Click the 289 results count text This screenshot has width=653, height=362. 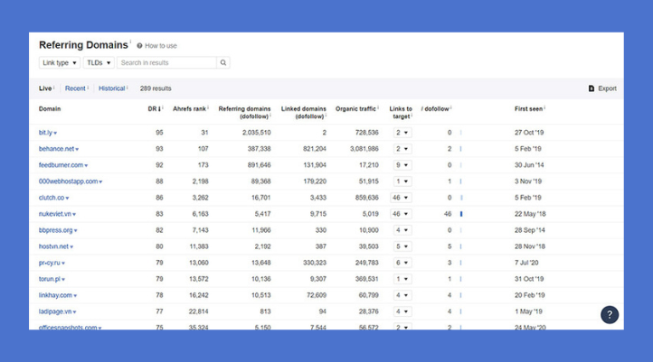[156, 88]
